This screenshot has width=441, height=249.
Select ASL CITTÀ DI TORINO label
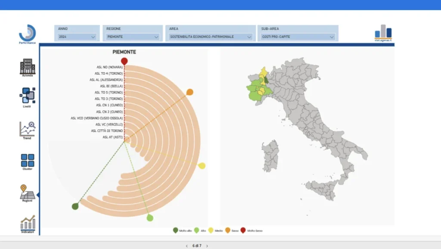[x=108, y=131]
